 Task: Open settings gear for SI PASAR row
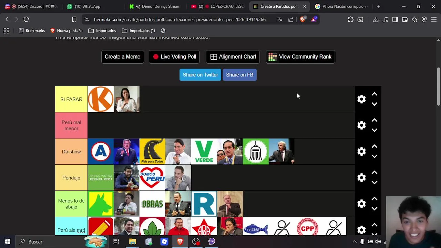361,99
